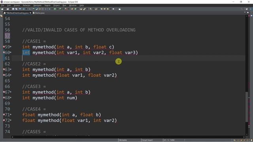Open the Debug configurations dropdown arrow

pyautogui.click(x=52, y=9)
